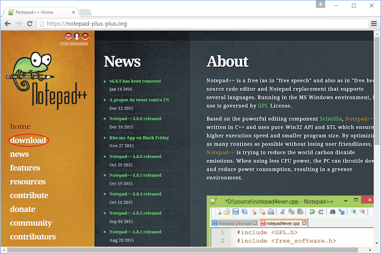
Task: Go back using the browser back arrow
Action: pos(8,23)
